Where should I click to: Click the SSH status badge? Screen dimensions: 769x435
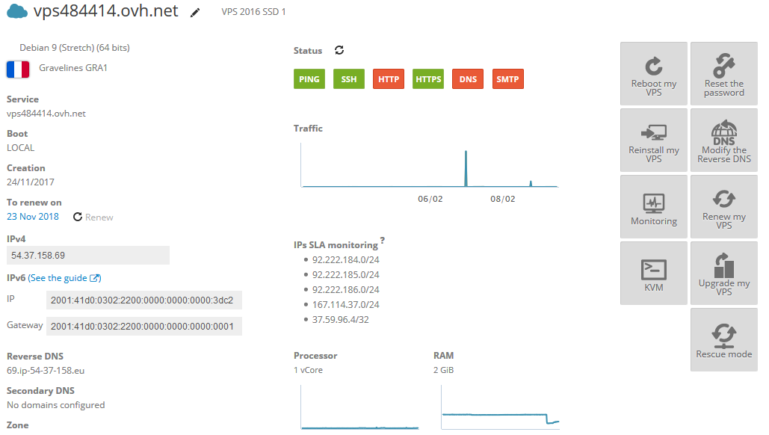click(349, 79)
